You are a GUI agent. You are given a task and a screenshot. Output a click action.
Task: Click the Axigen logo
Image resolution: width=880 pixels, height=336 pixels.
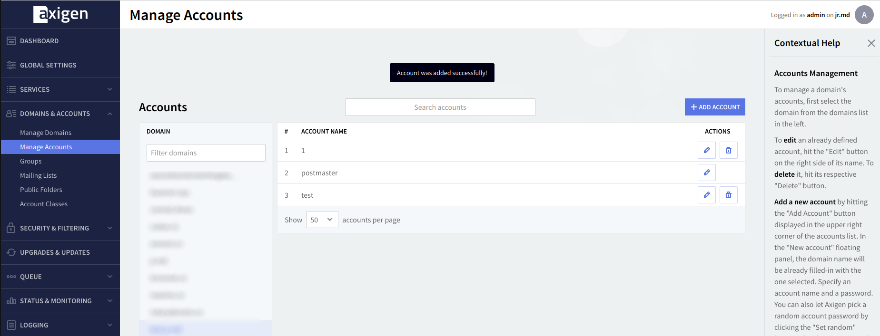[60, 14]
